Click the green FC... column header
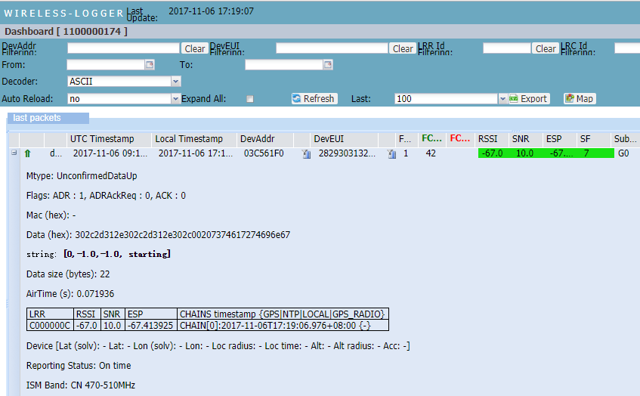The width and height of the screenshot is (640, 396). click(432, 138)
